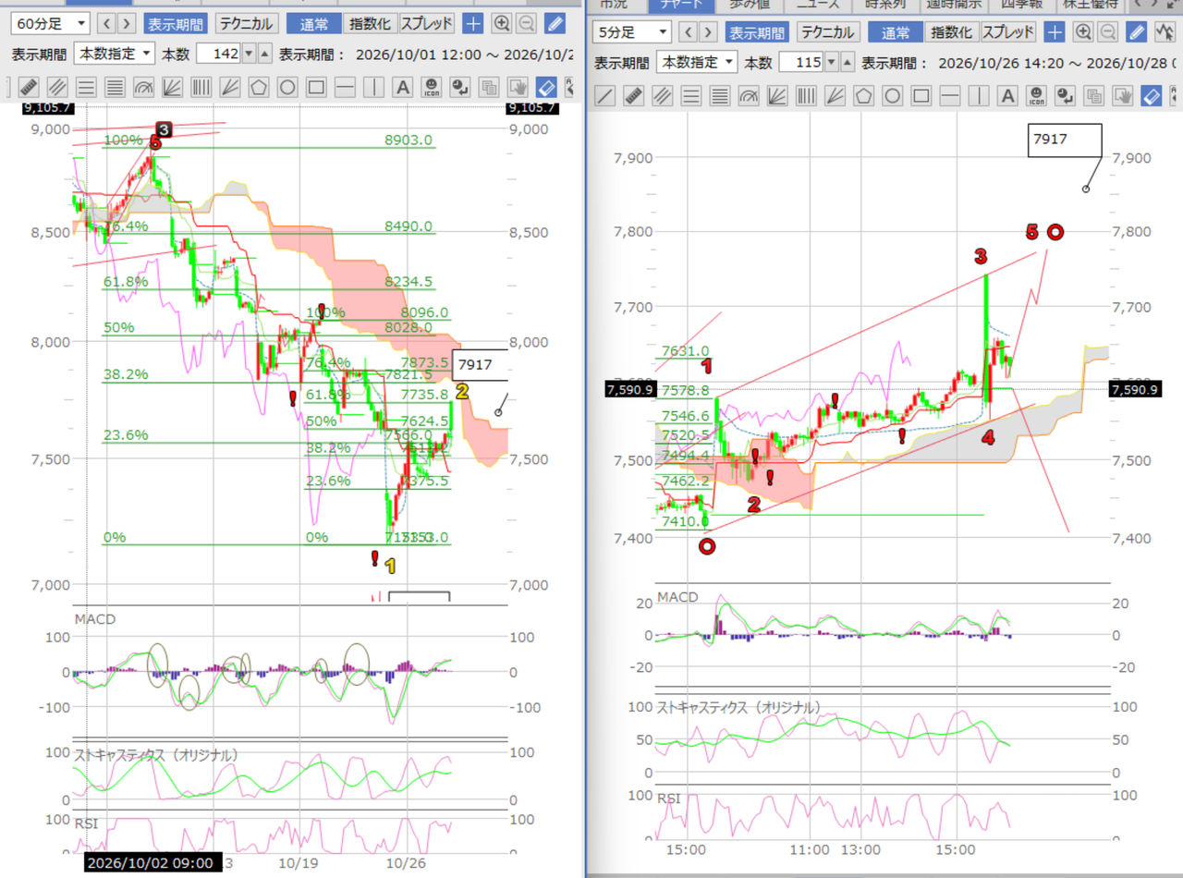Open the 5分足 timeframe dropdown
Screen dimensions: 1183x878
[632, 32]
